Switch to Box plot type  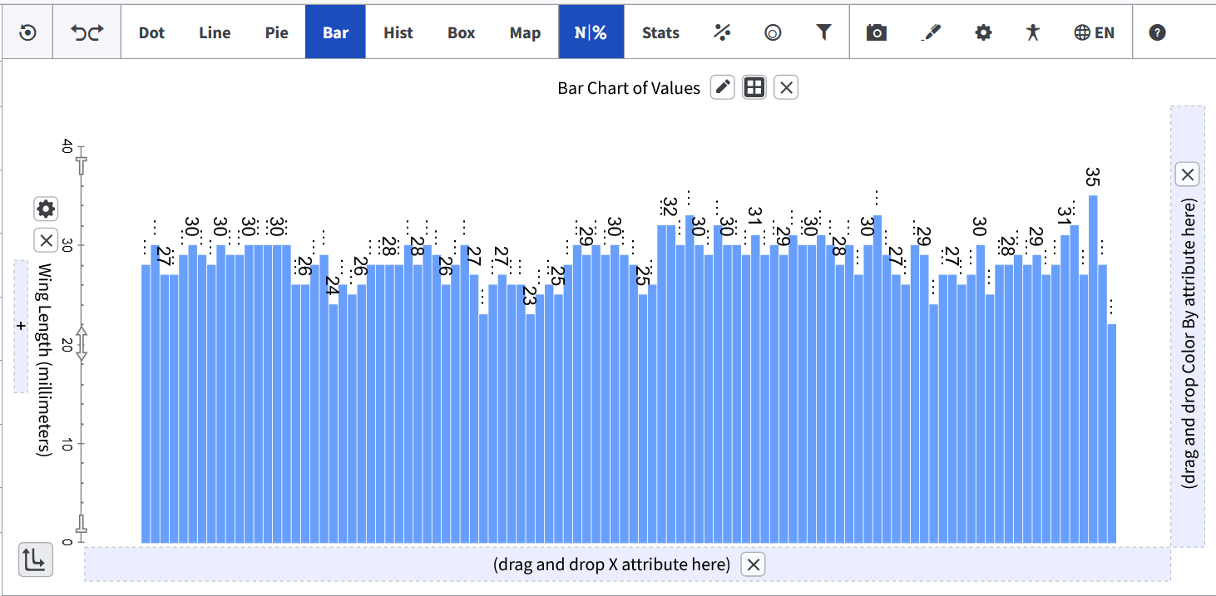(462, 32)
